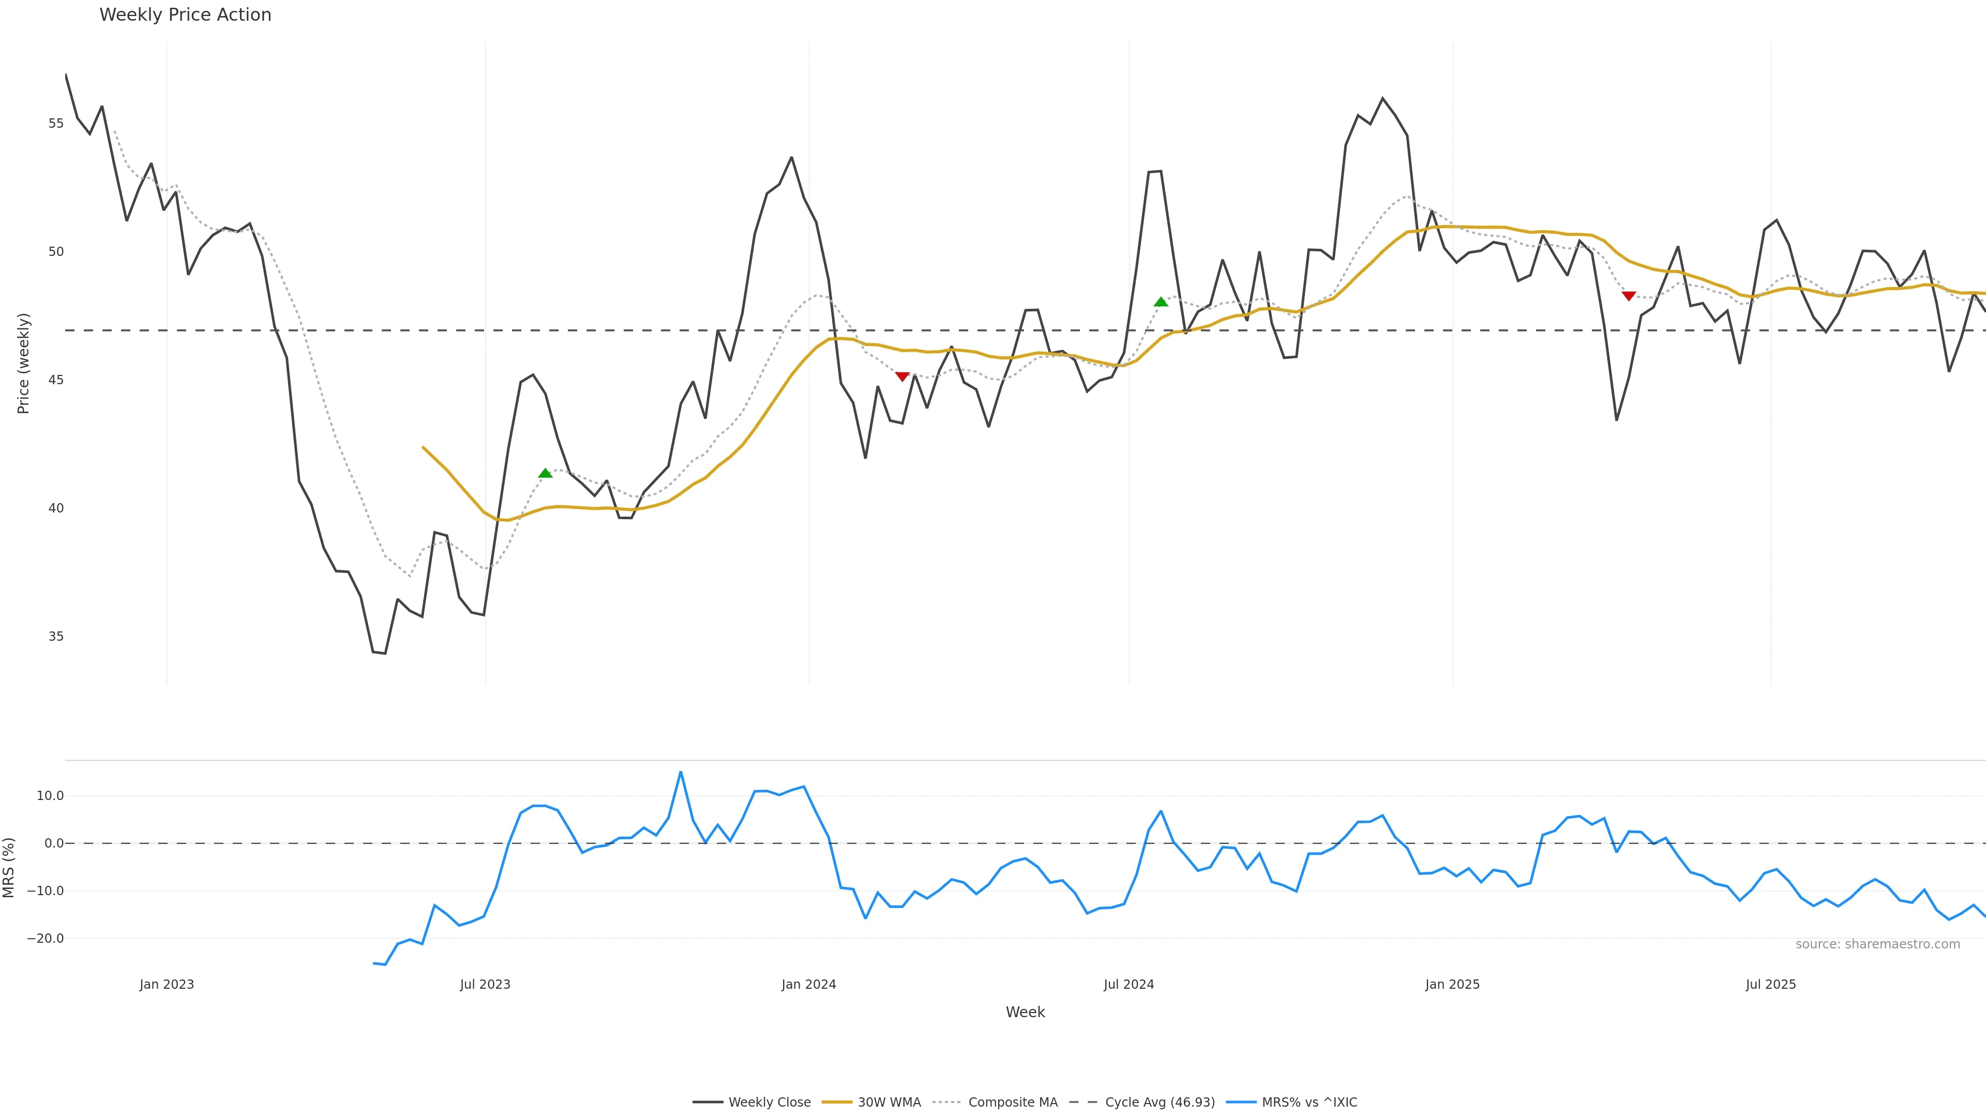Viewport: 1986px width, 1117px height.
Task: Click the dashed Cycle Avg line sample in legend
Action: tap(1083, 1103)
